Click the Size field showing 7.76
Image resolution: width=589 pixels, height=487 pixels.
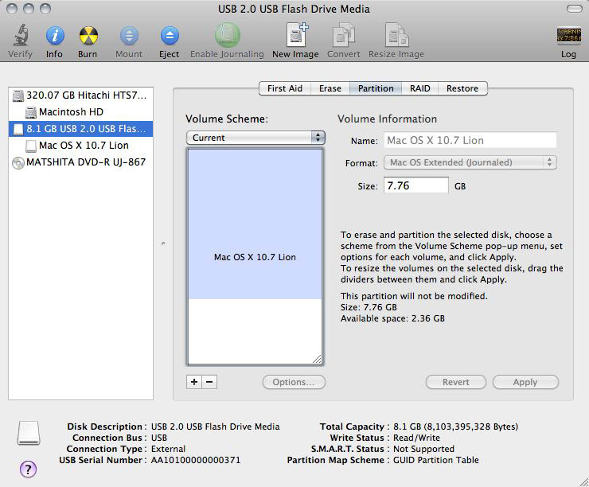[x=415, y=185]
